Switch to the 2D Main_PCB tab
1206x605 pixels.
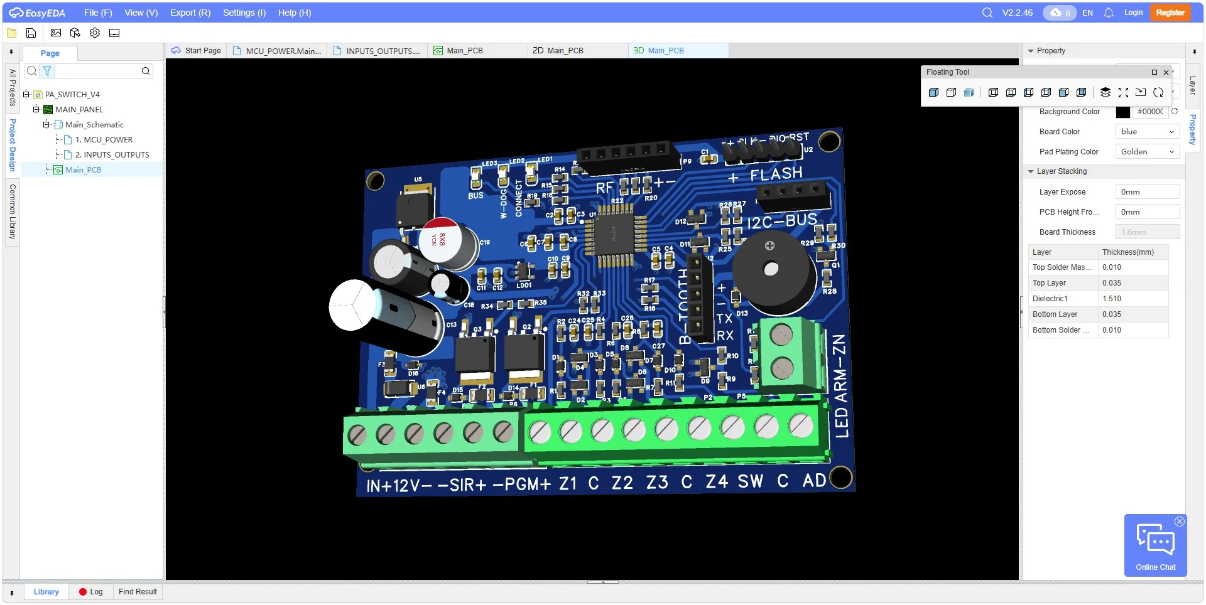559,50
